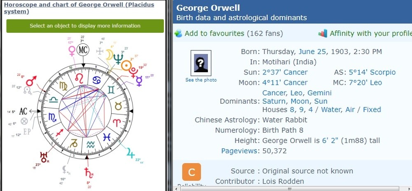This screenshot has height=191, width=412.
Task: Click the green Select an object banner
Action: point(85,26)
